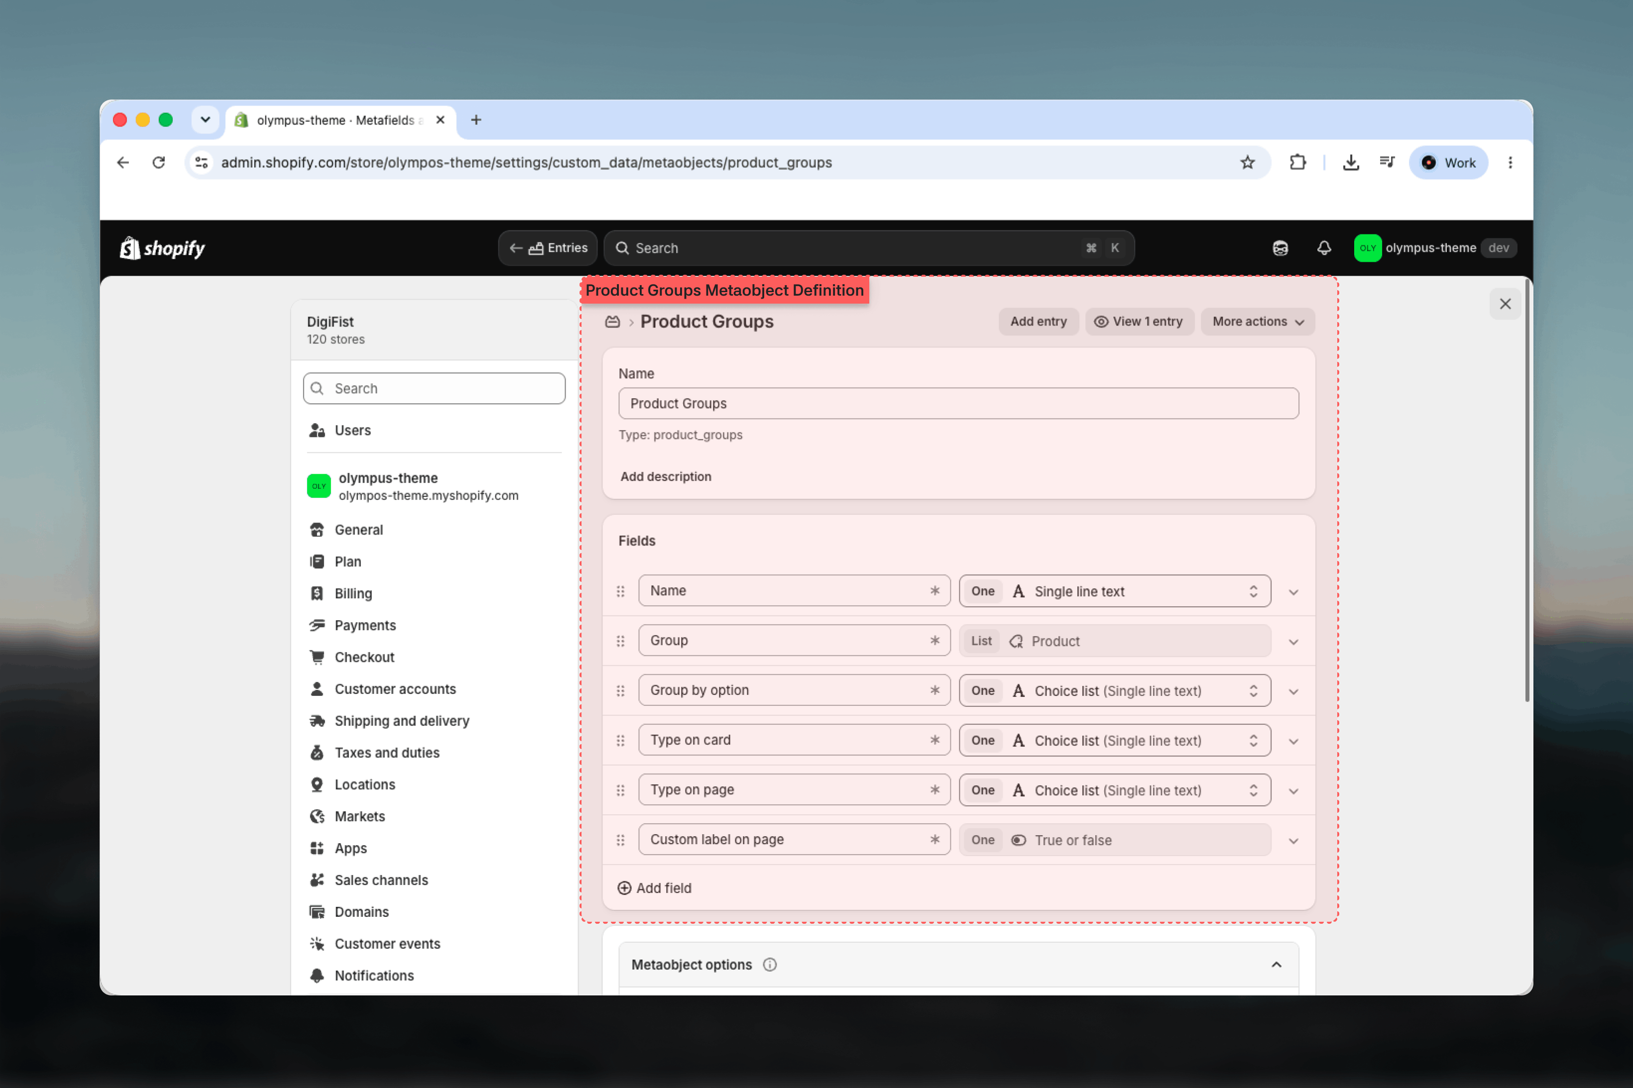Viewport: 1633px width, 1088px height.
Task: Open the browser tab list dropdown
Action: pyautogui.click(x=206, y=120)
